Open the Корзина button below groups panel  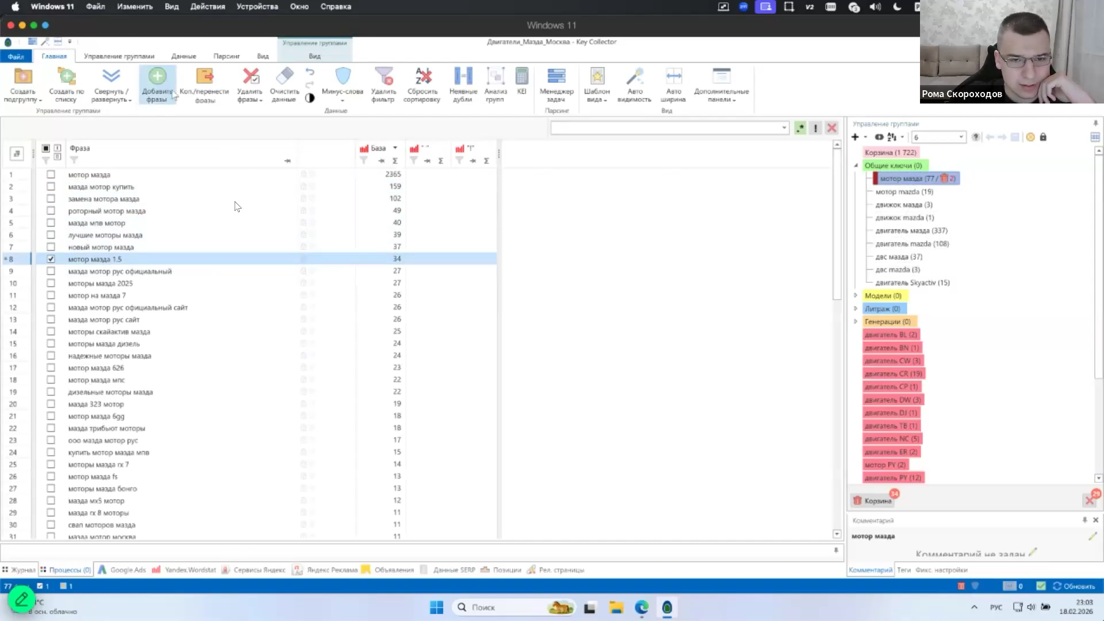point(872,500)
